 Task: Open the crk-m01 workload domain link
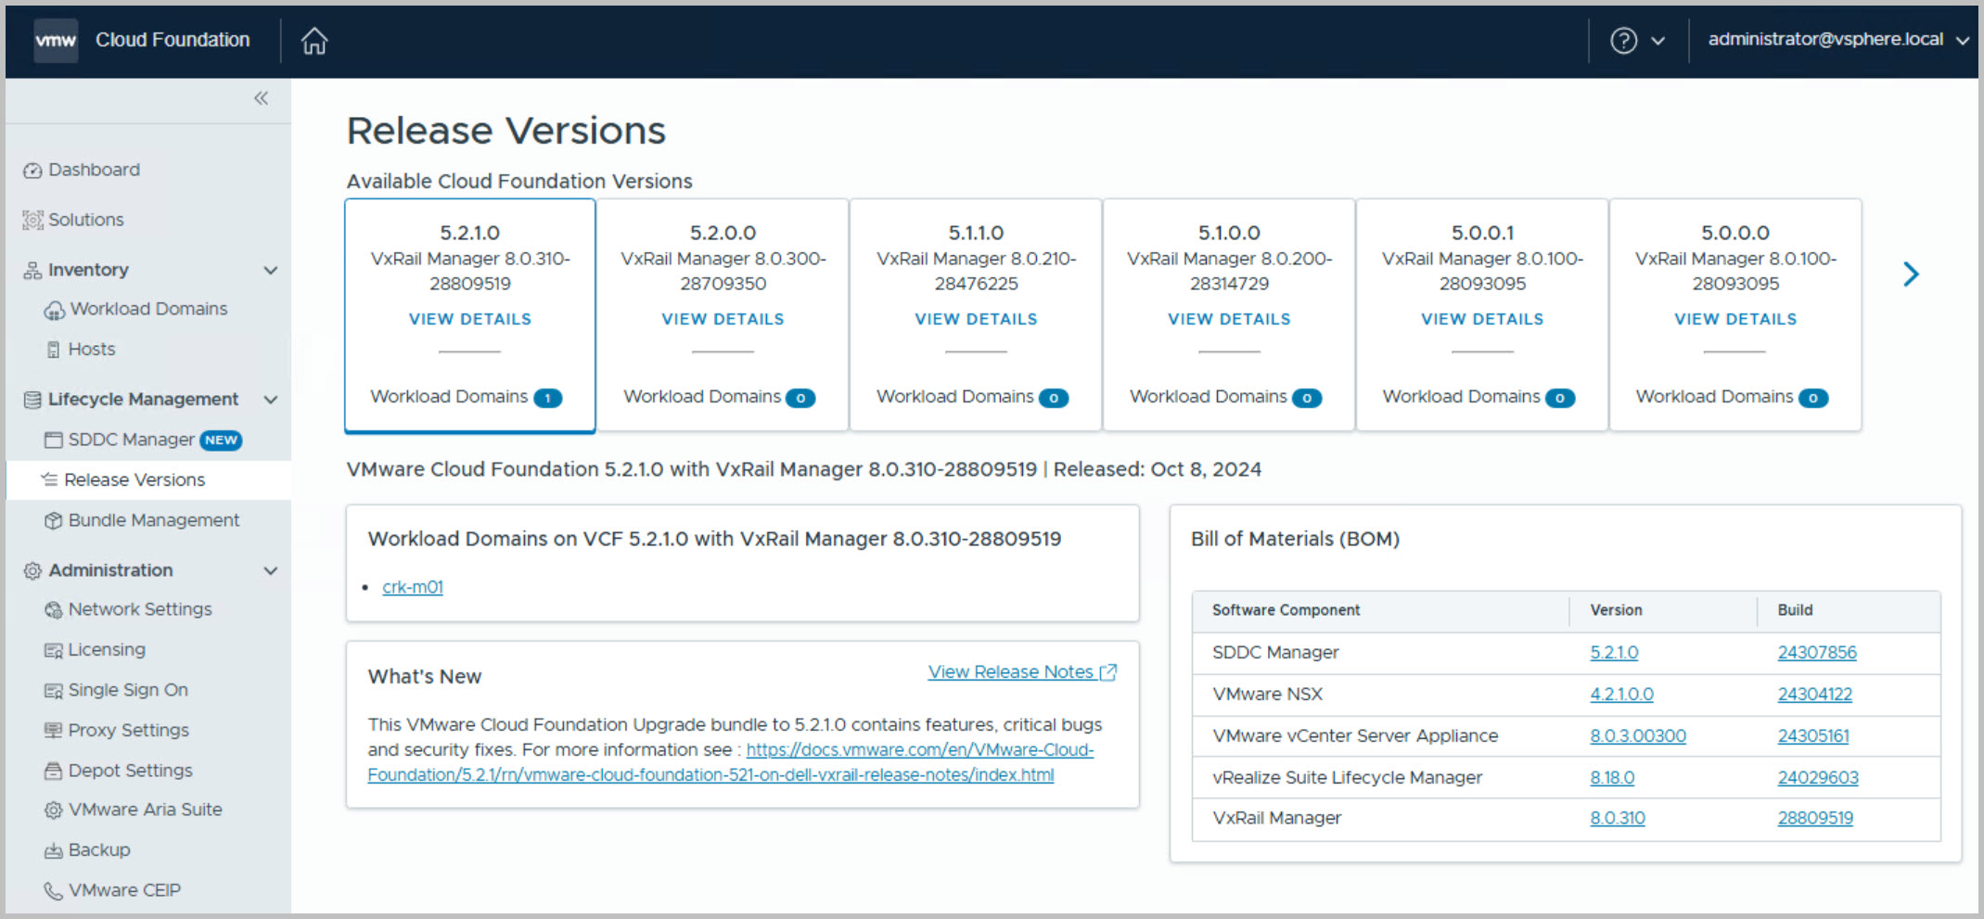pos(413,587)
